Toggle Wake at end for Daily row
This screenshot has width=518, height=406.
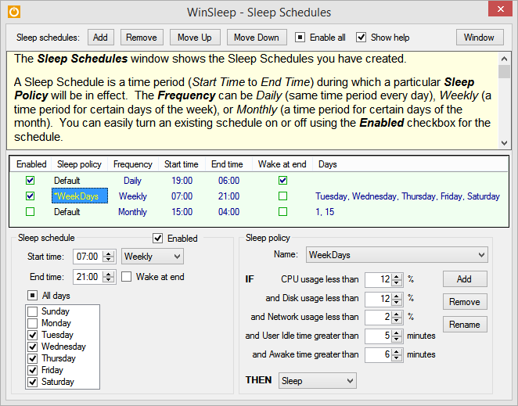tap(282, 181)
